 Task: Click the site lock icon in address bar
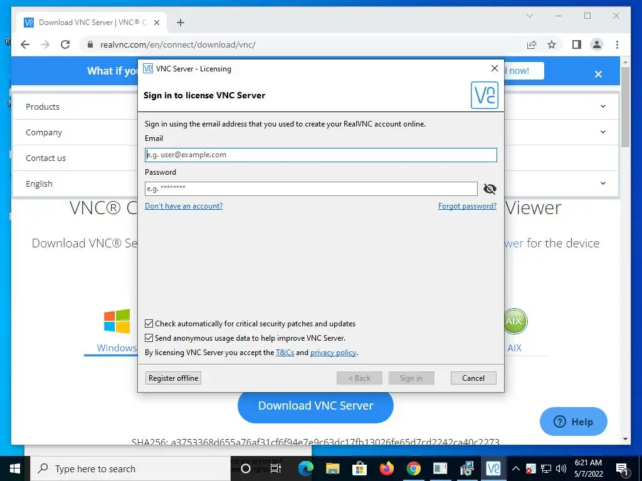pyautogui.click(x=90, y=44)
